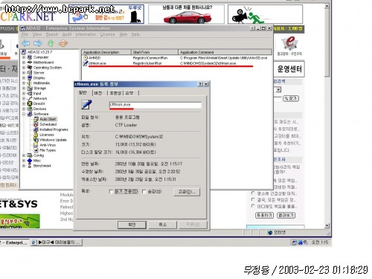Click the Start From column header
Viewport: 372px width, 279px height.
155,52
